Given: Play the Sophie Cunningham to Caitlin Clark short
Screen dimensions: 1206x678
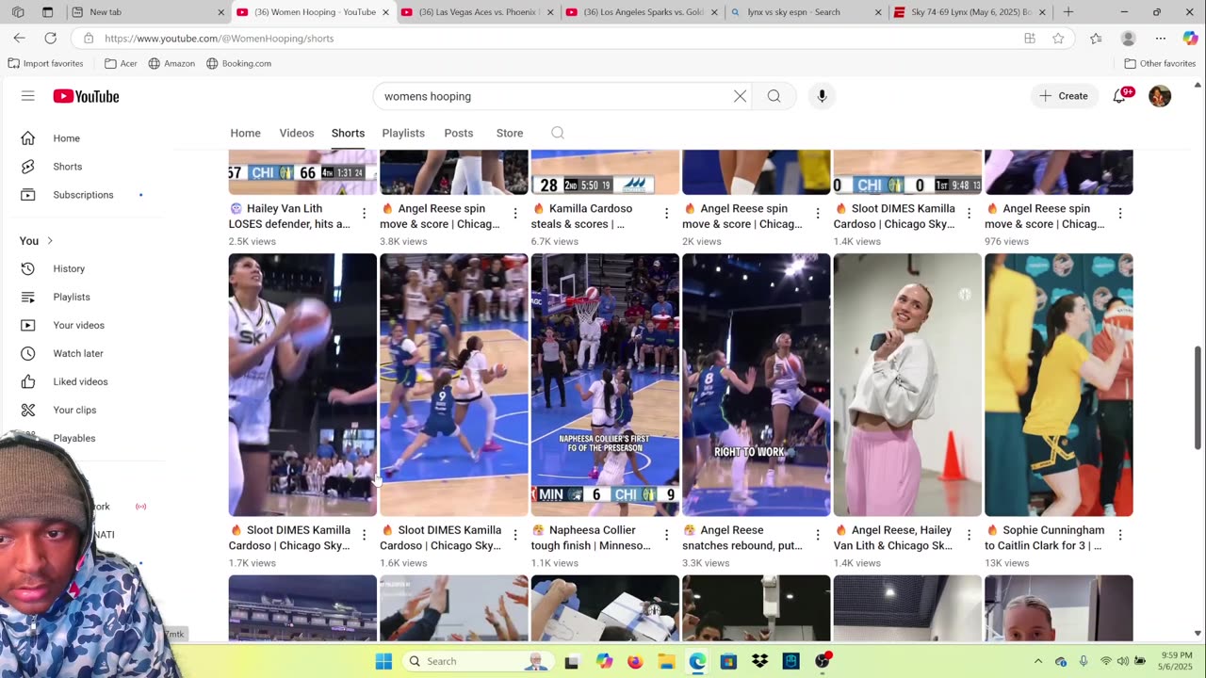Looking at the screenshot, I should (1059, 385).
